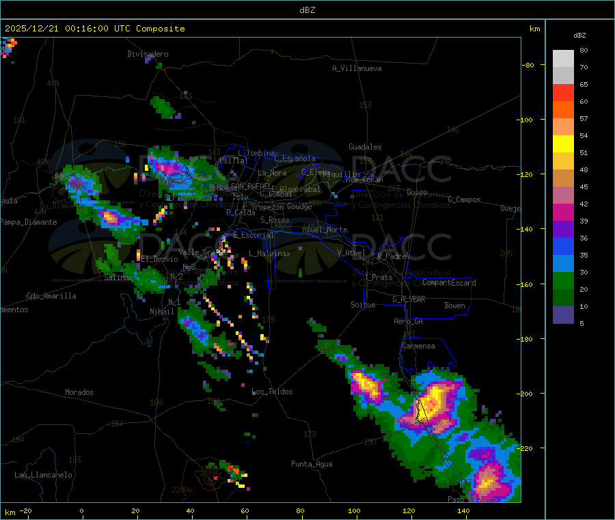
Task: Click the 'Algarrobal' map label
Action: (x=300, y=189)
